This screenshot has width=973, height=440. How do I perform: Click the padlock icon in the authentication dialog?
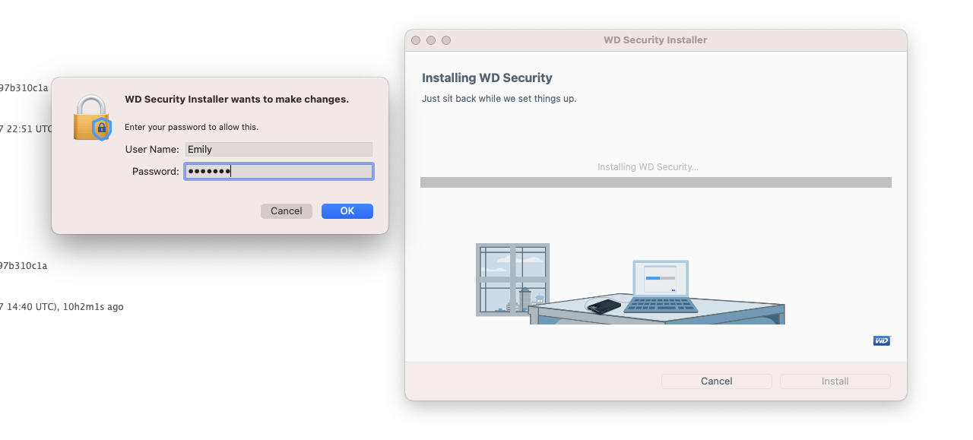point(92,118)
